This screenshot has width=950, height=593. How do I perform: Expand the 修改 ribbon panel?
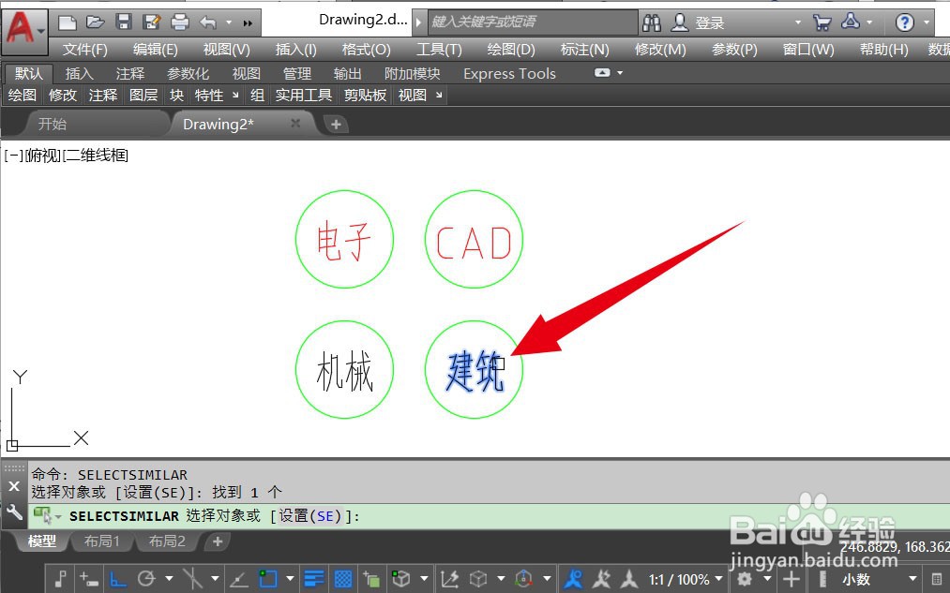point(63,96)
